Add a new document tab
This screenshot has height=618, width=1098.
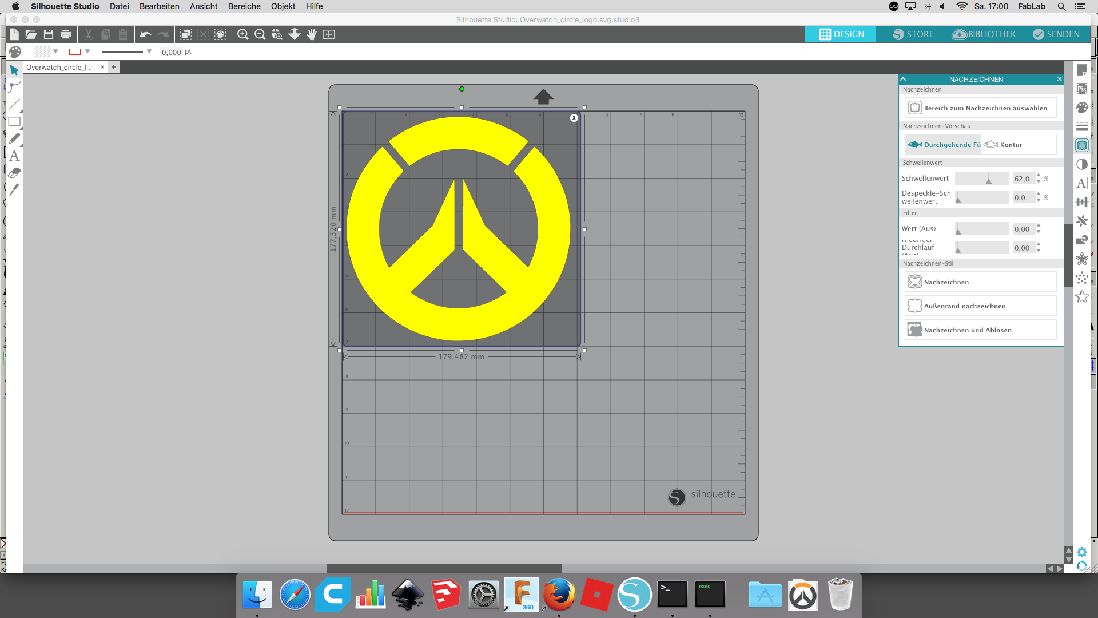pos(114,67)
